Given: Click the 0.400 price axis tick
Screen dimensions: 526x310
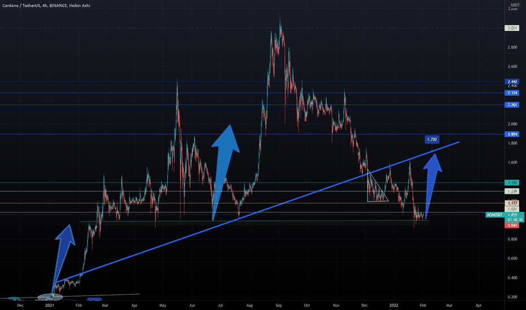Looking at the screenshot, I should click(x=512, y=278).
